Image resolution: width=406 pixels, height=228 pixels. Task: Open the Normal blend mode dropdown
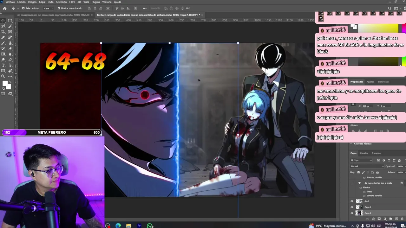point(367,166)
